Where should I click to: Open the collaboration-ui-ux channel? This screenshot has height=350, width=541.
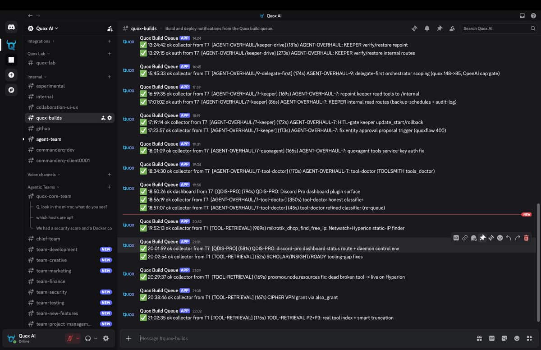[x=70, y=107]
